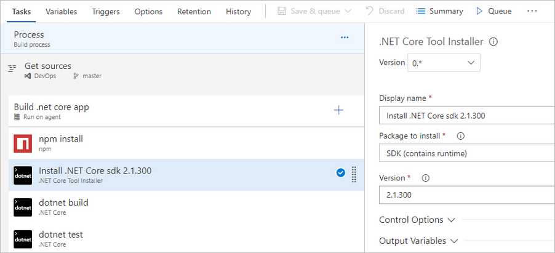Click the master branch name
The width and height of the screenshot is (555, 253).
click(x=92, y=76)
